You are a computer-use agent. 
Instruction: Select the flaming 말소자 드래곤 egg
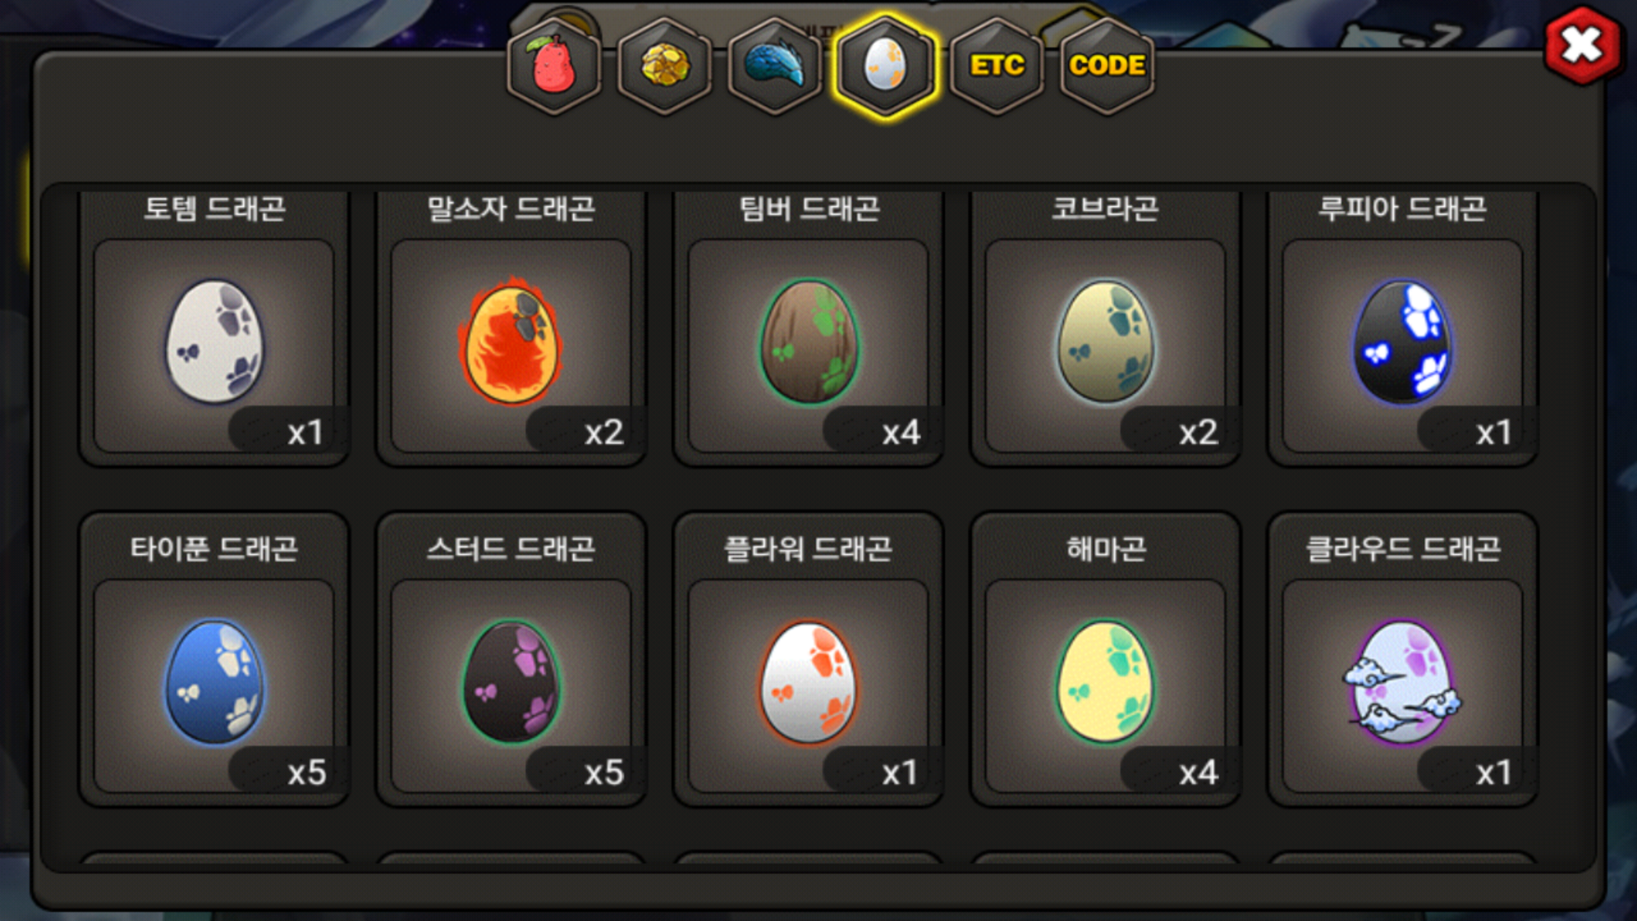click(x=511, y=342)
